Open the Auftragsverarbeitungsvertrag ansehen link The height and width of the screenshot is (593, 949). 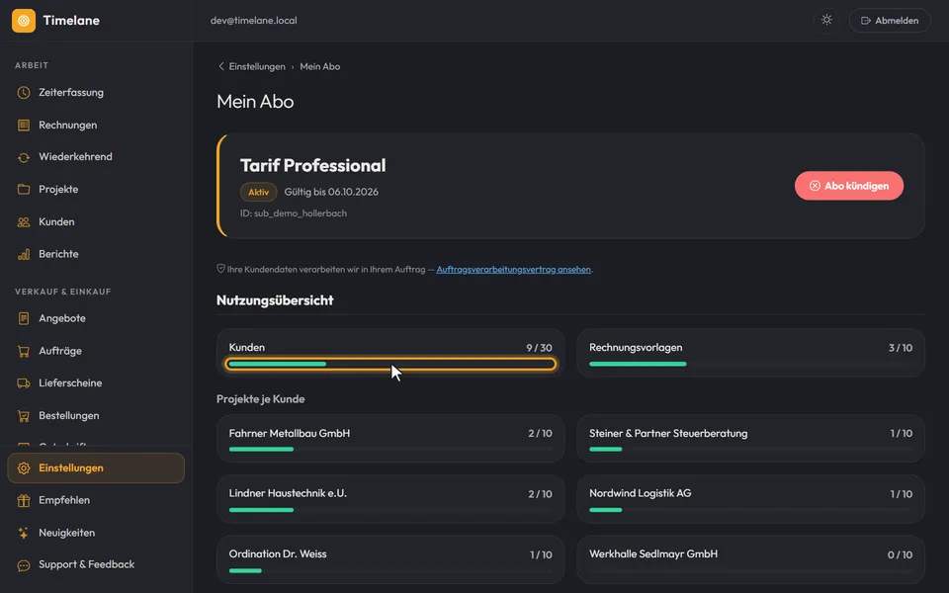point(513,269)
